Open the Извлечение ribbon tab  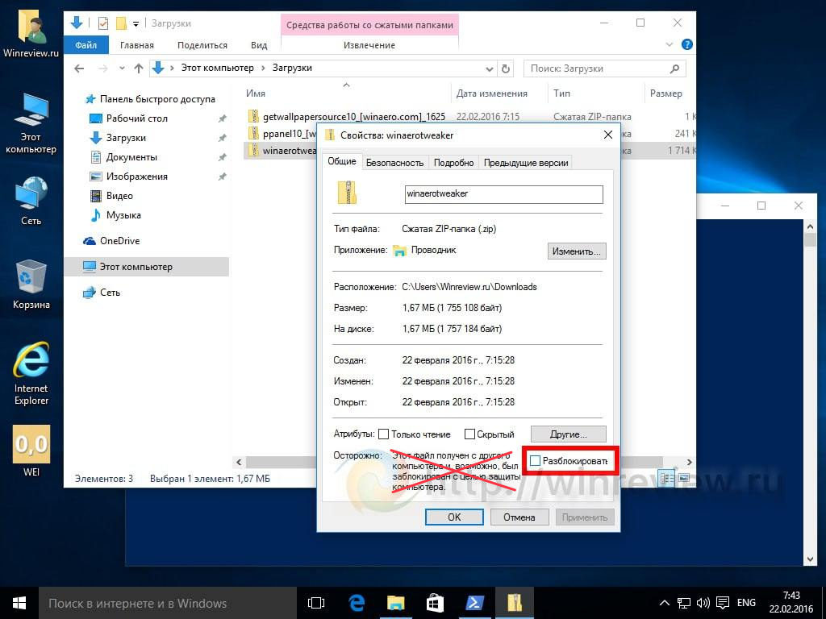point(369,45)
